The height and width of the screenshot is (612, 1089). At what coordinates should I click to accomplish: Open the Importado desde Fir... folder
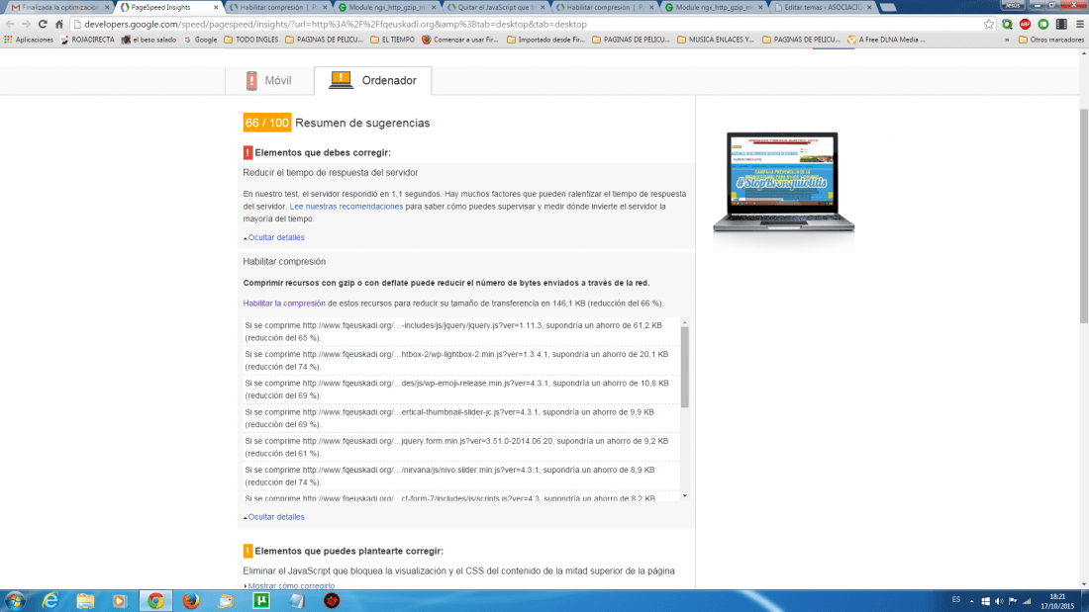coord(545,40)
